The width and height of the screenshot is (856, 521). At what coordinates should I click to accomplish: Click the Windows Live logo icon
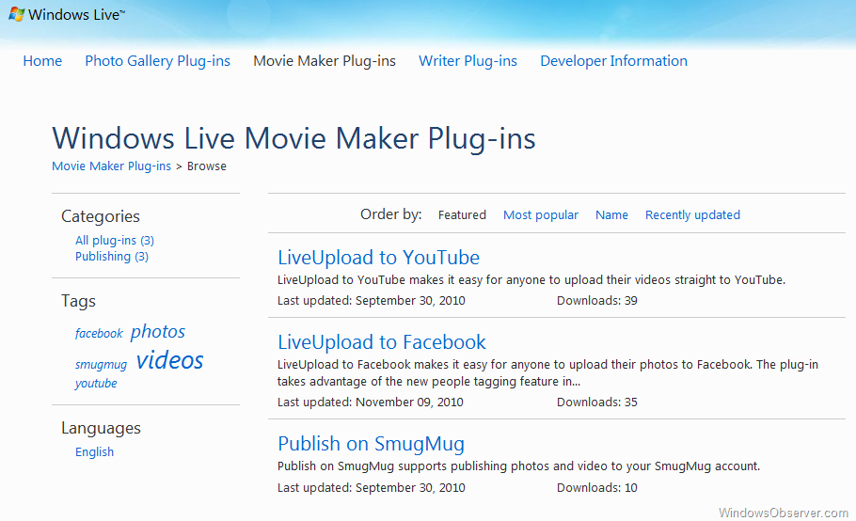pos(16,14)
